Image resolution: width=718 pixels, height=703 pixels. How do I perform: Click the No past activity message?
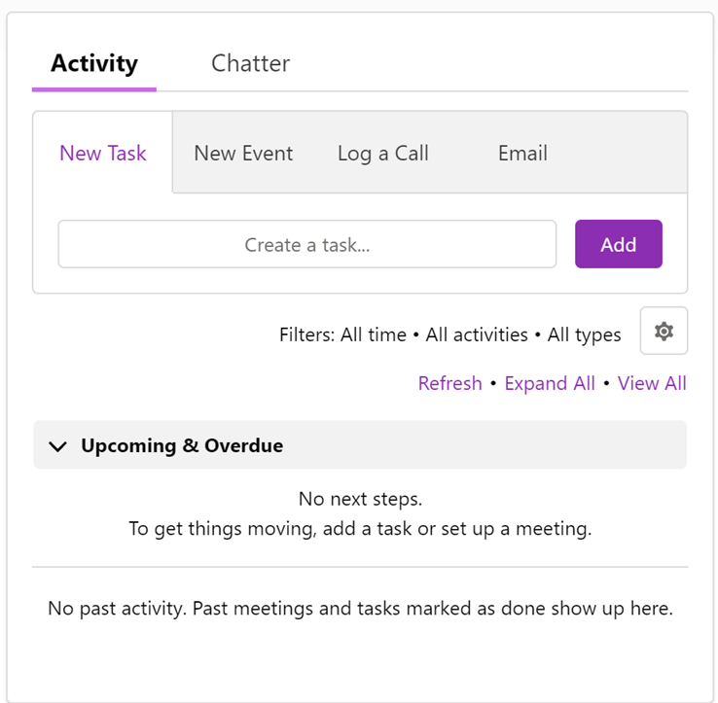pyautogui.click(x=360, y=609)
